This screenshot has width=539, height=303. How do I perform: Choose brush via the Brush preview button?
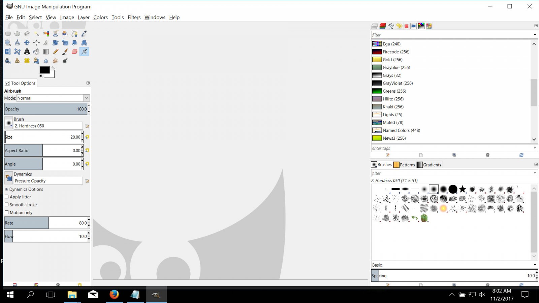click(x=9, y=123)
